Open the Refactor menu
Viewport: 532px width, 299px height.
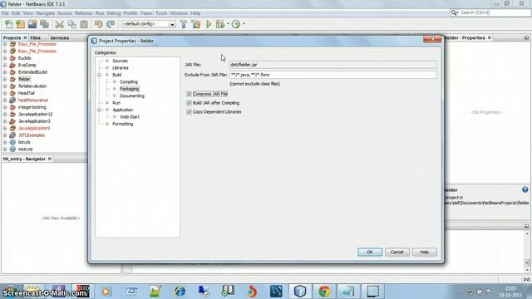83,13
